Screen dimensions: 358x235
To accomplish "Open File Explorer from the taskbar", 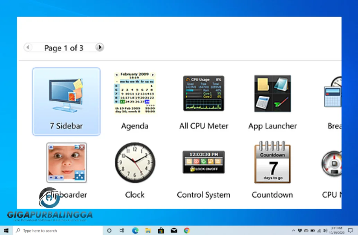I will coord(148,230).
